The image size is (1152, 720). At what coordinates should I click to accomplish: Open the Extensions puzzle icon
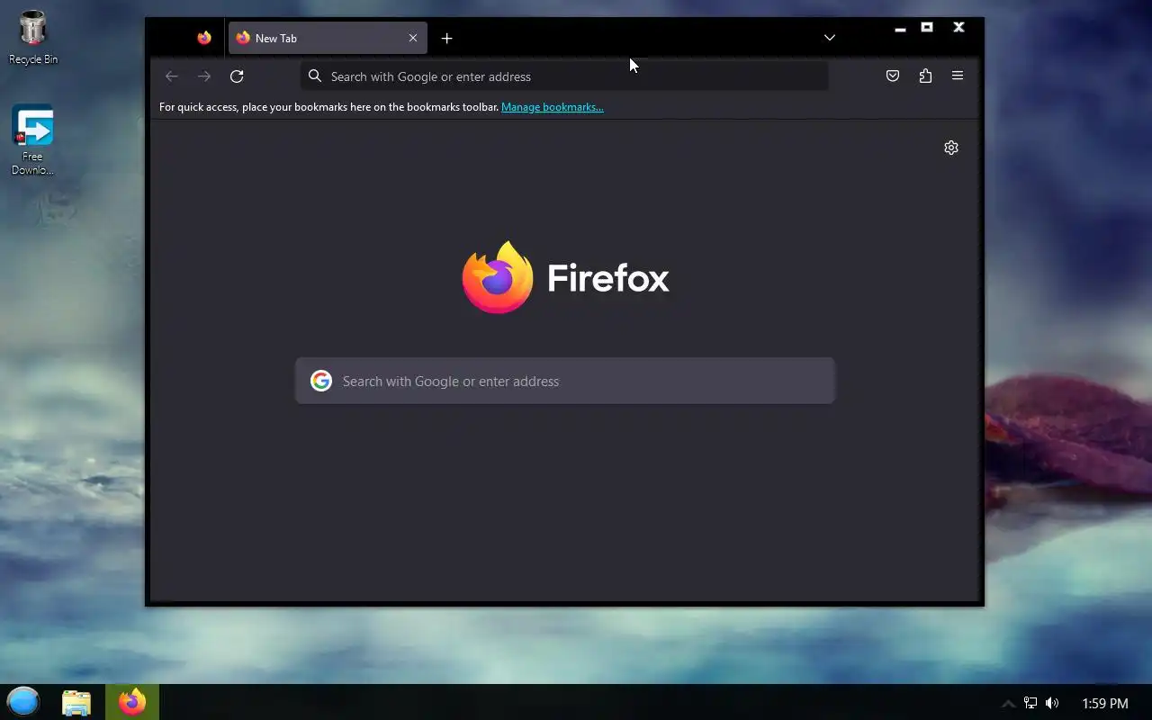925,76
